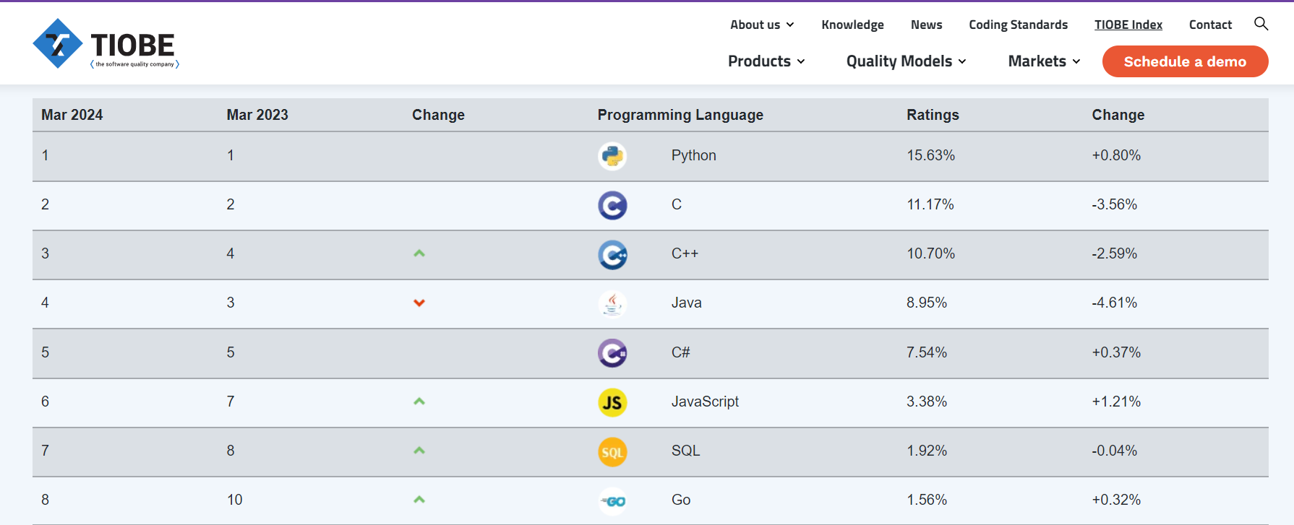Click the -4.61% change value
The width and height of the screenshot is (1294, 525).
[1114, 303]
